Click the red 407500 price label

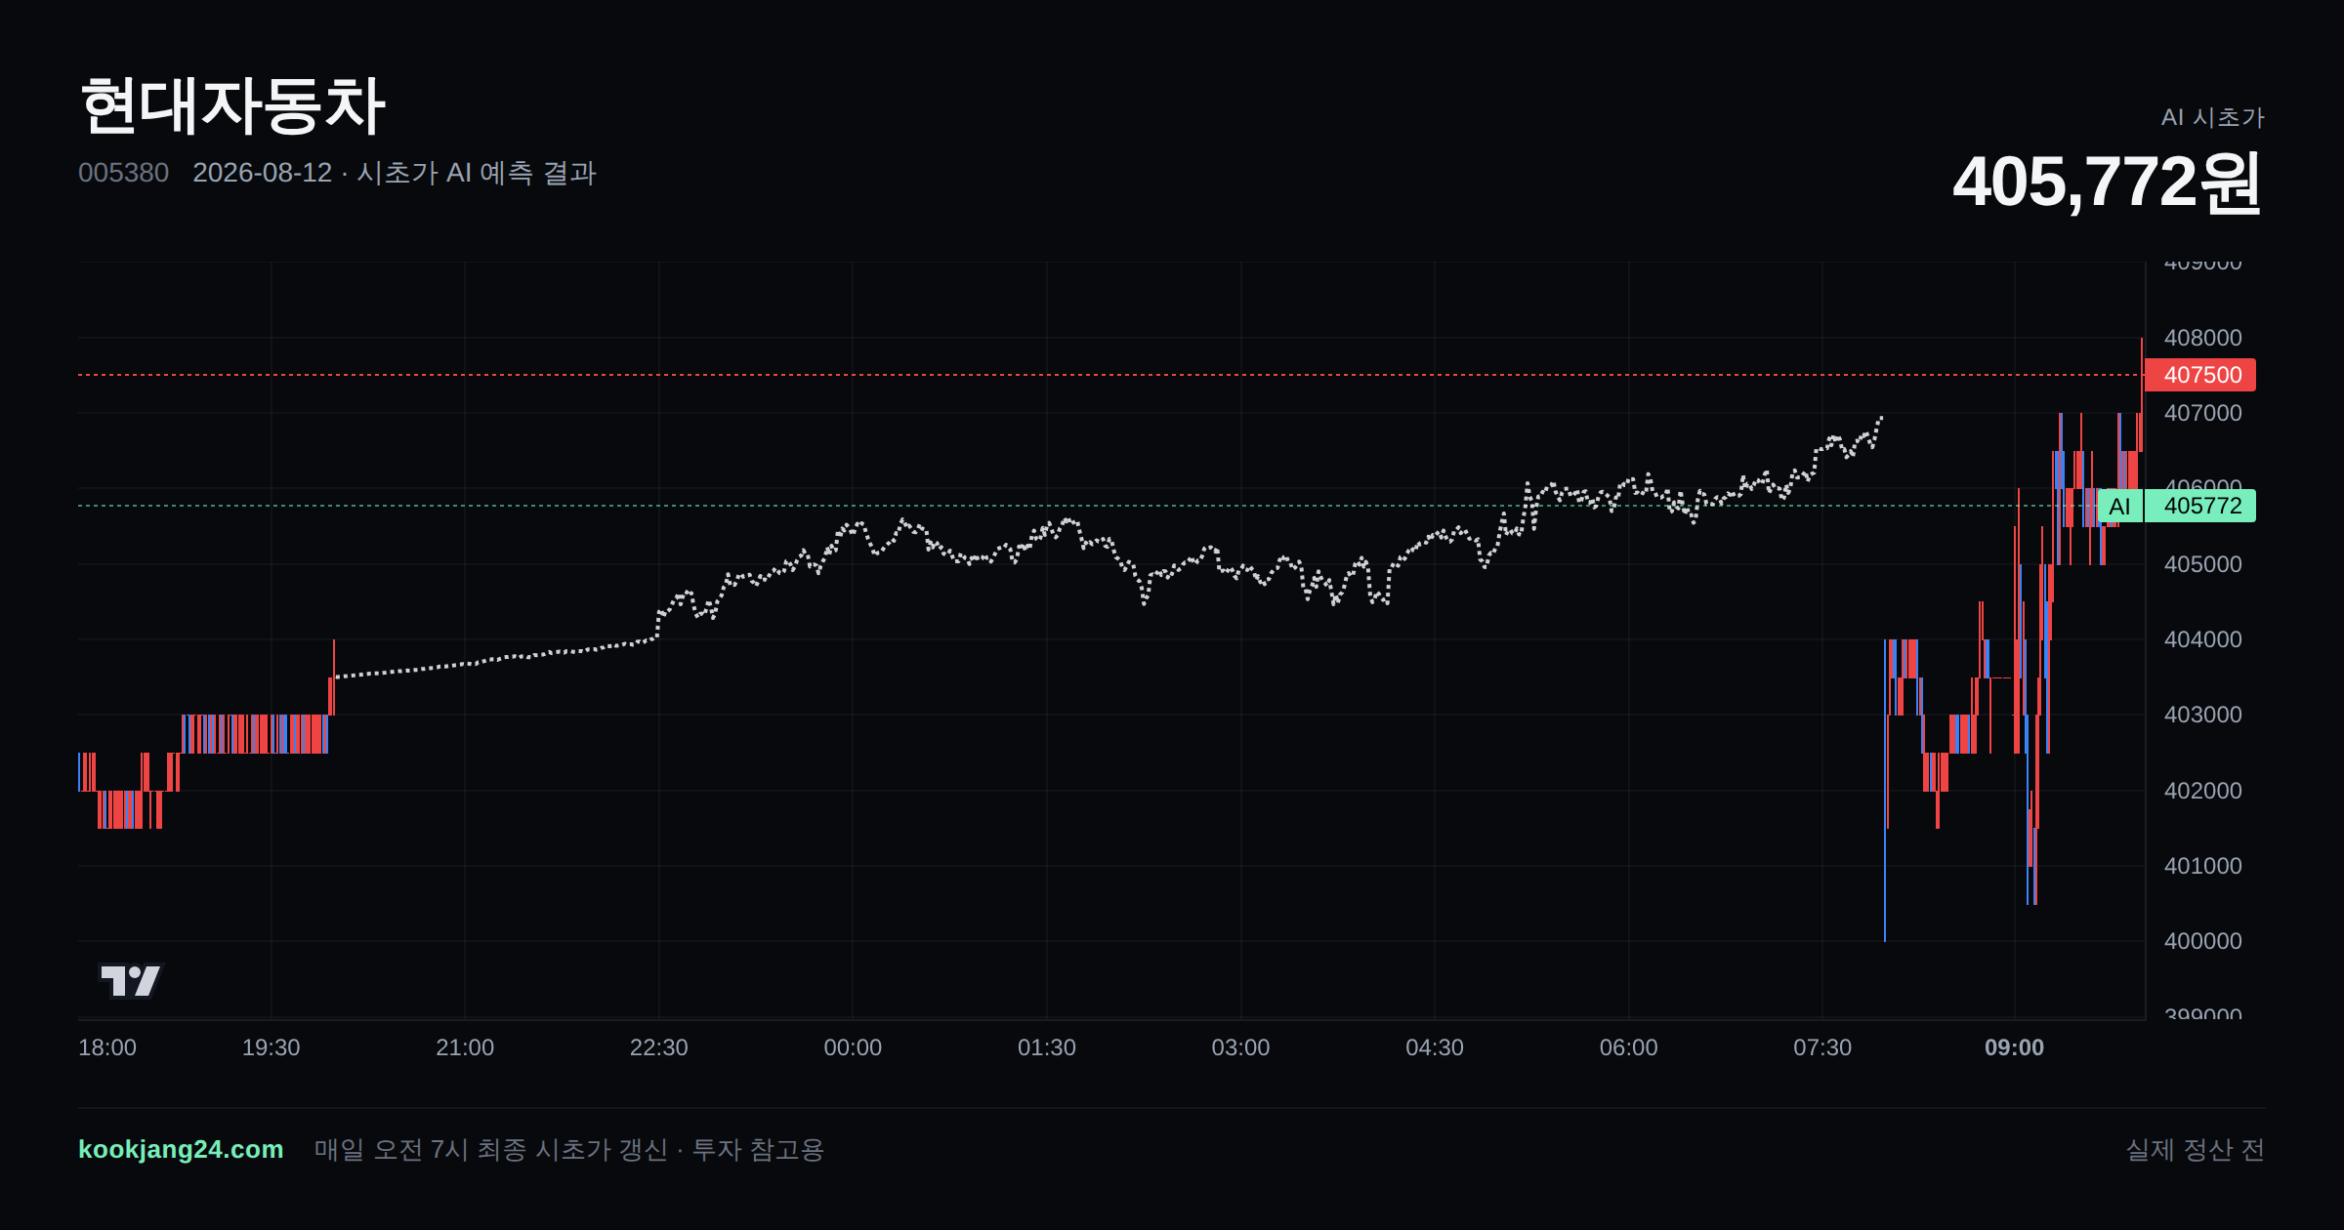(2200, 375)
